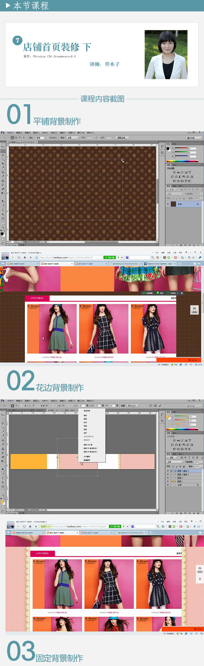The width and height of the screenshot is (204, 666).
Task: Select Hand tool in brown-pattern Photoshop window
Action: (x=3, y=222)
